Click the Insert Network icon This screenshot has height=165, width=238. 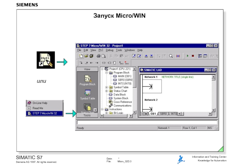(121, 63)
